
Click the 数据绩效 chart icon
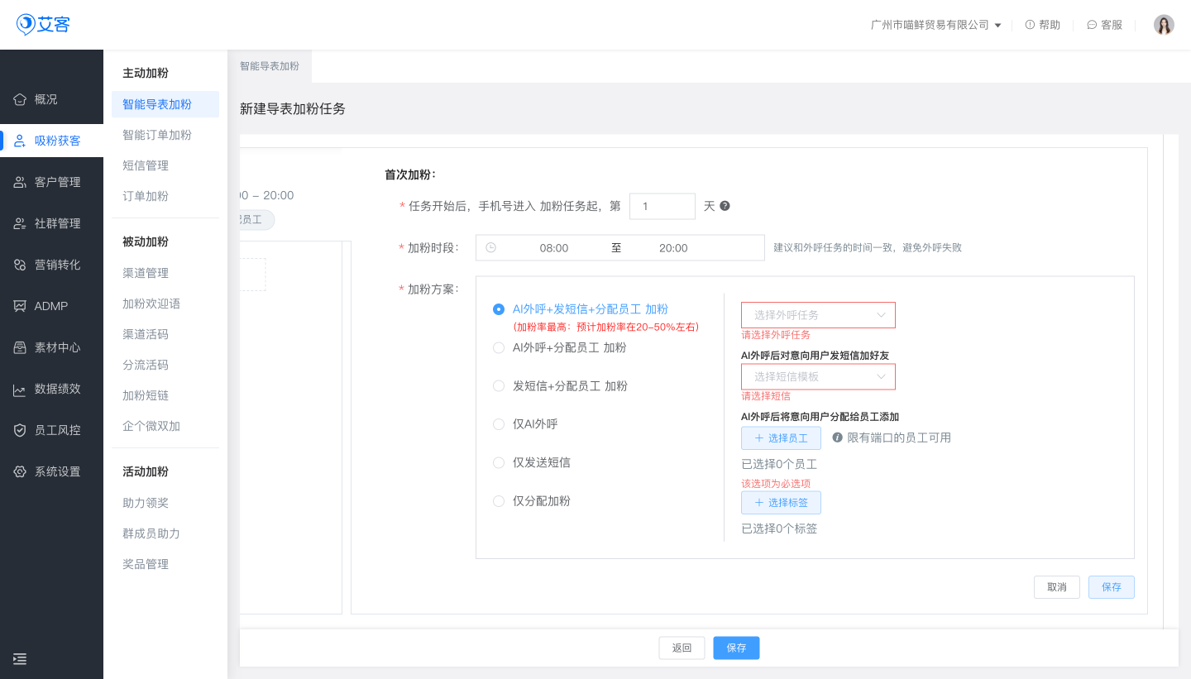click(x=20, y=389)
